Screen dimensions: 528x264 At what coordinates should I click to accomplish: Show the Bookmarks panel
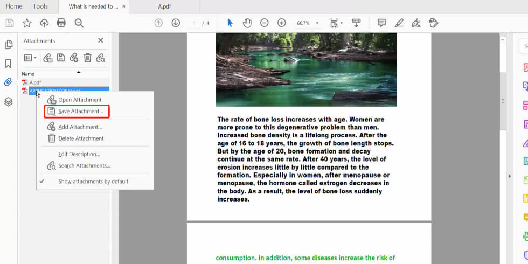point(9,64)
